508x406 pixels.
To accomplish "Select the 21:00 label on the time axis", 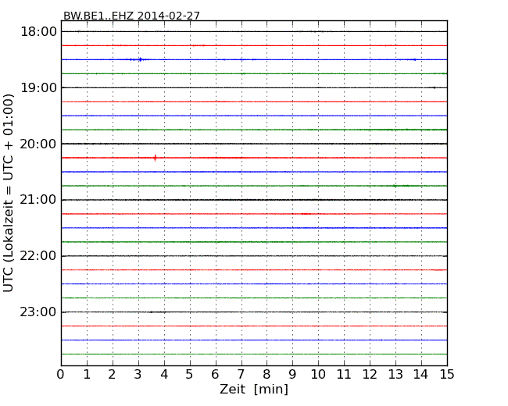I will pyautogui.click(x=38, y=200).
